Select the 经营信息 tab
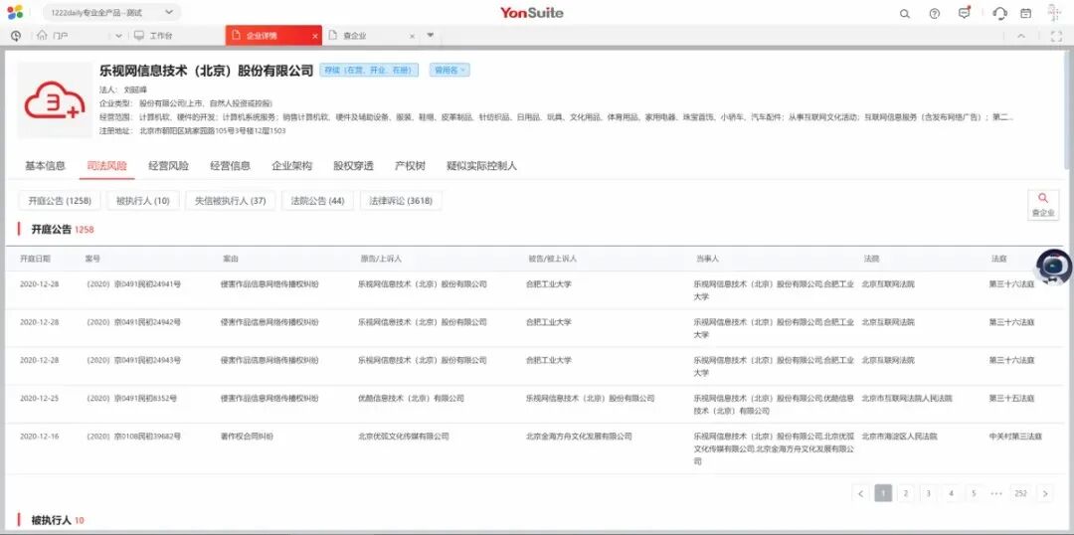Viewport: 1074px width, 535px height. click(x=230, y=166)
